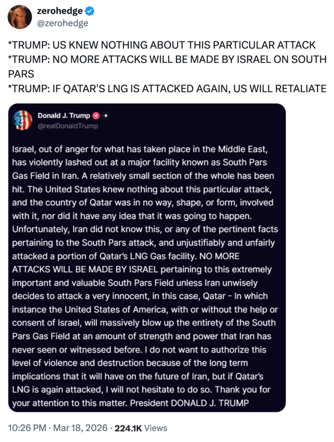Click the headline about Qatar's LNG retaliation
This screenshot has height=442, width=334.
(x=167, y=88)
